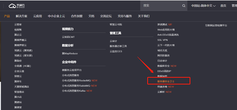Open the 中小企业上云 menu
This screenshot has width=237, height=110.
[56, 16]
